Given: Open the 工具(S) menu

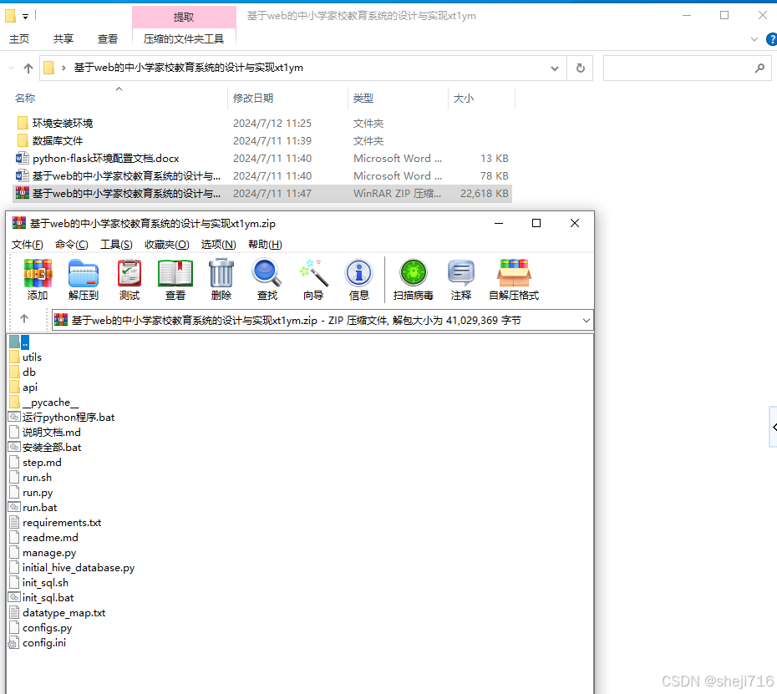Looking at the screenshot, I should (x=116, y=244).
